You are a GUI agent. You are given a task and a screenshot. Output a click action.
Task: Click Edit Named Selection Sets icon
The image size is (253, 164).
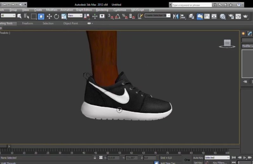tap(140, 16)
